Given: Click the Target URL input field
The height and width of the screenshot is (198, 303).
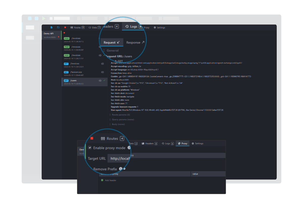Looking at the screenshot, I should 119,158.
